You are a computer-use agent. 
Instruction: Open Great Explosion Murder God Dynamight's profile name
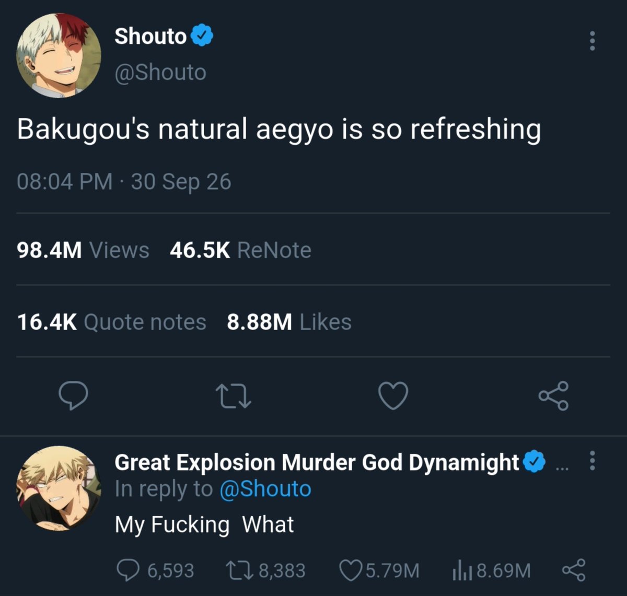[x=317, y=462]
